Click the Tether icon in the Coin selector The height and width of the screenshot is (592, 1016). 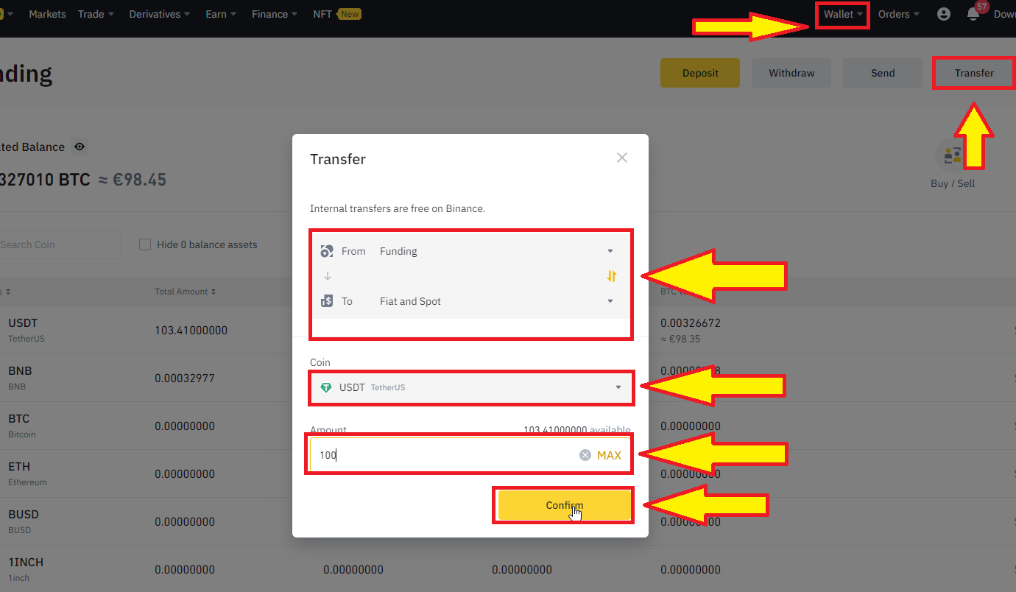point(326,387)
